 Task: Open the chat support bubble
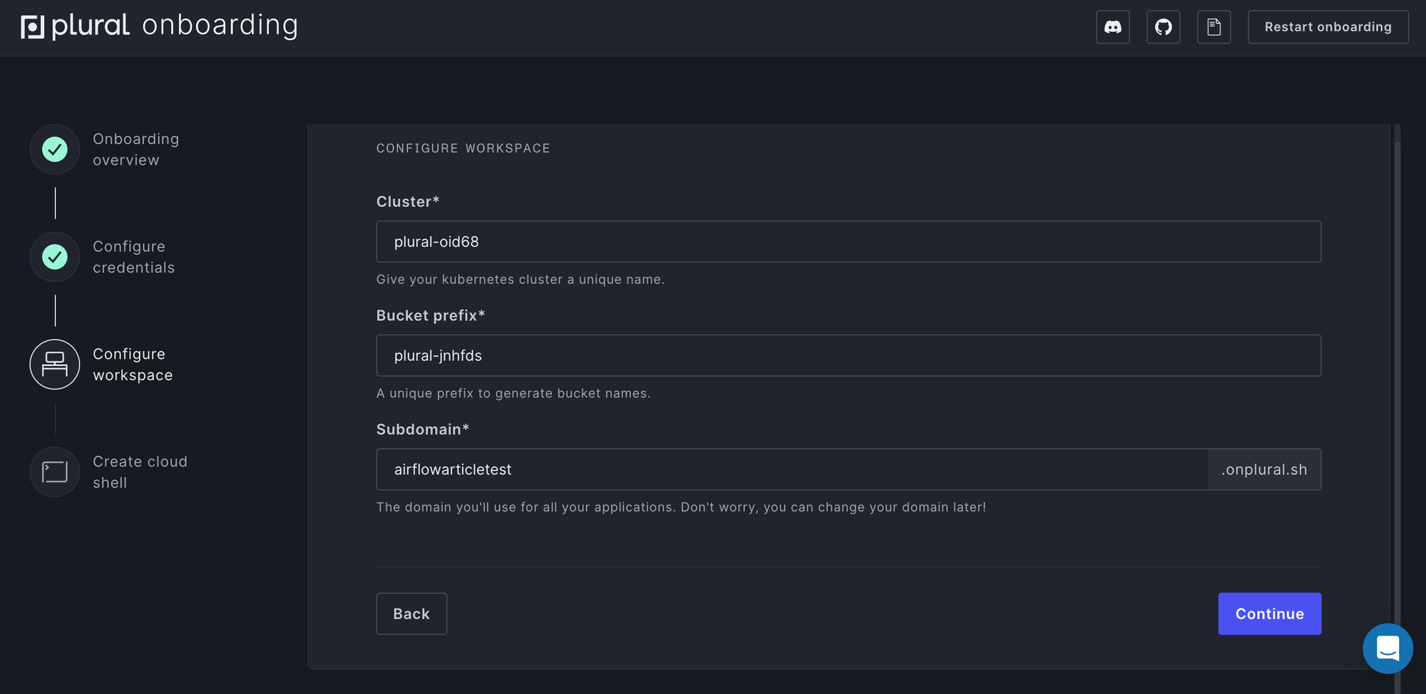point(1387,648)
